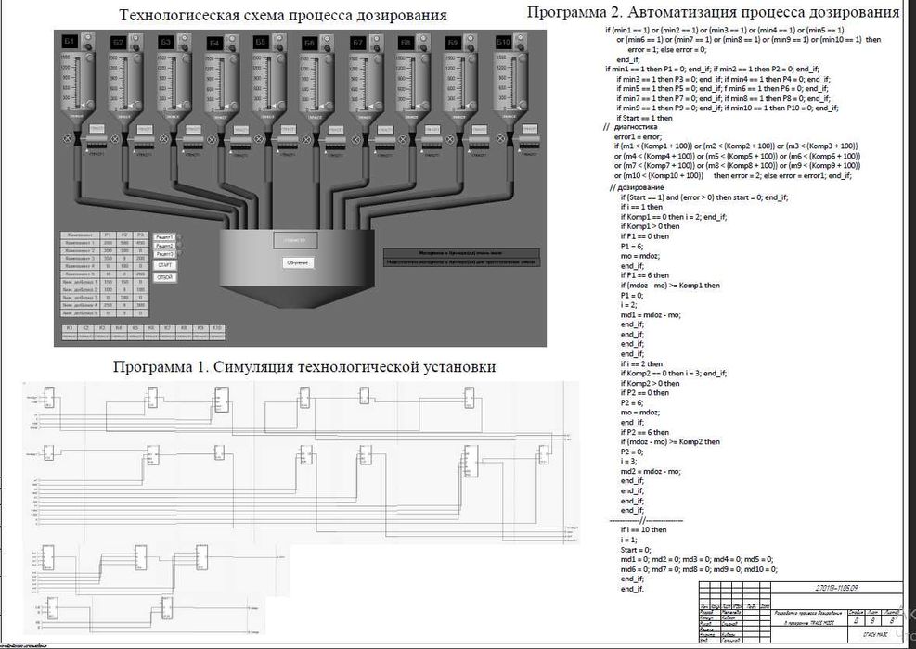916x649 pixels.
Task: Click the crossed-circle valve icon under bunker Б1
Action: click(67, 139)
